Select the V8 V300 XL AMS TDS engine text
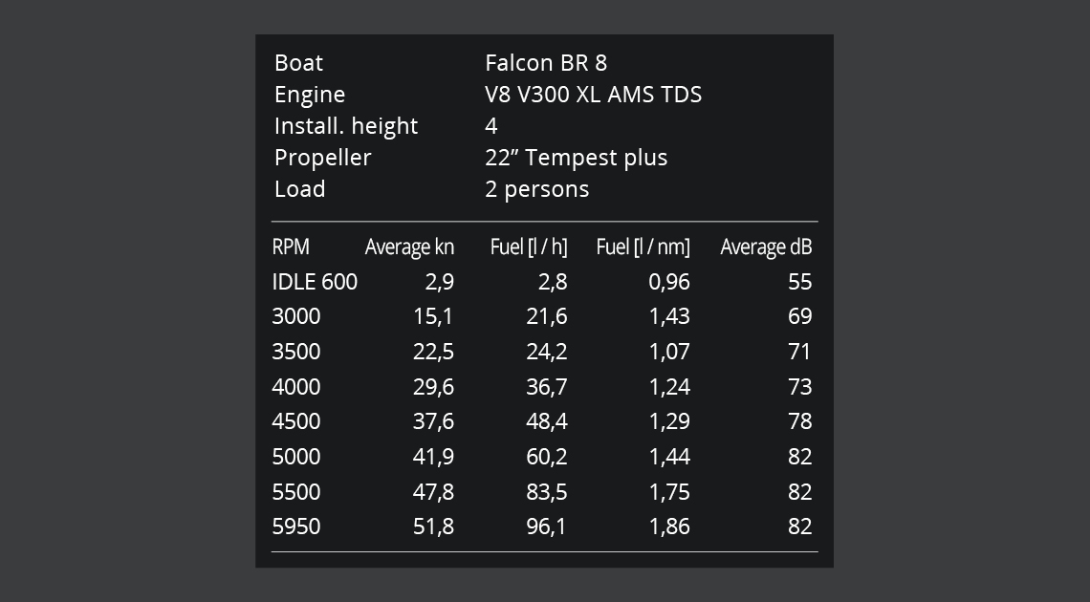The height and width of the screenshot is (602, 1090). (x=593, y=95)
